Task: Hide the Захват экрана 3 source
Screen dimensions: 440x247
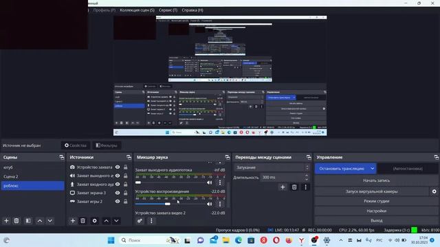Action: pyautogui.click(x=118, y=193)
